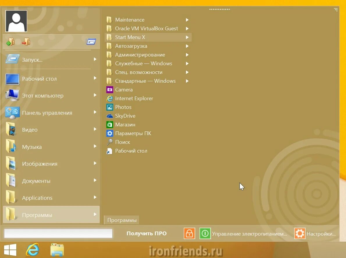The height and width of the screenshot is (258, 346).
Task: Expand the Служебные — Windows folder
Action: tap(143, 63)
